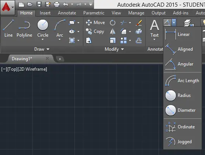Open a new drawing tab with plus
This screenshot has height=155, width=205.
coord(60,59)
